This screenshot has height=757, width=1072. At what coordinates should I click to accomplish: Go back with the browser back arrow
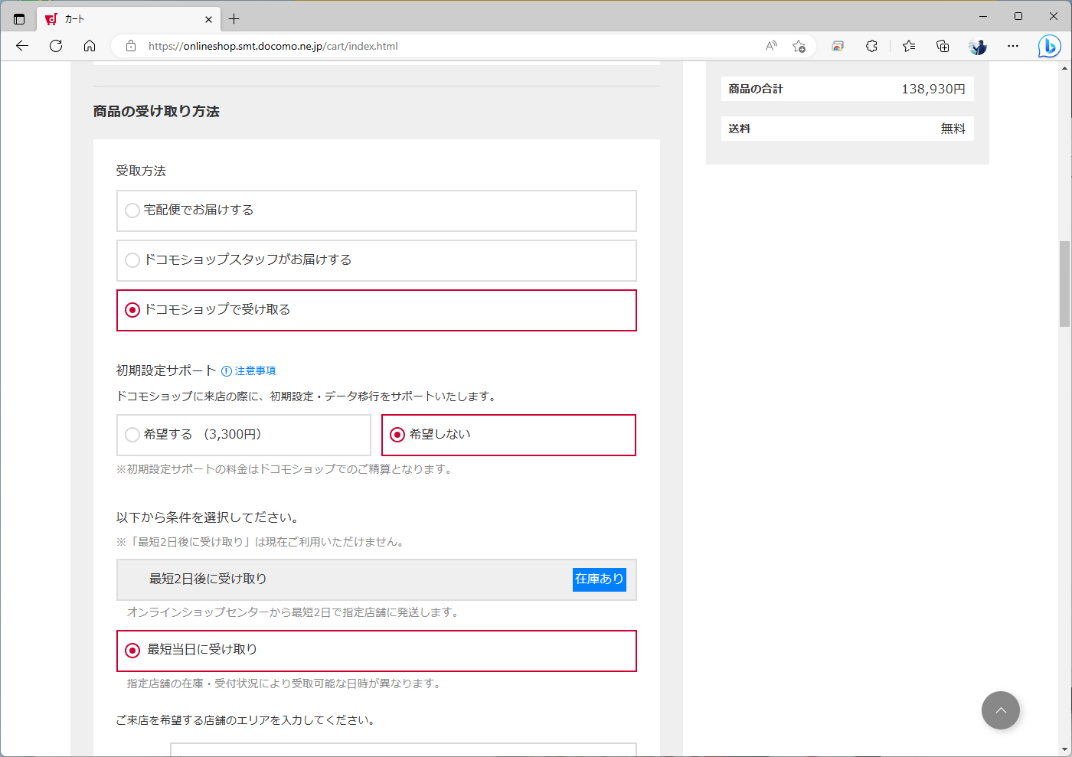tap(22, 46)
